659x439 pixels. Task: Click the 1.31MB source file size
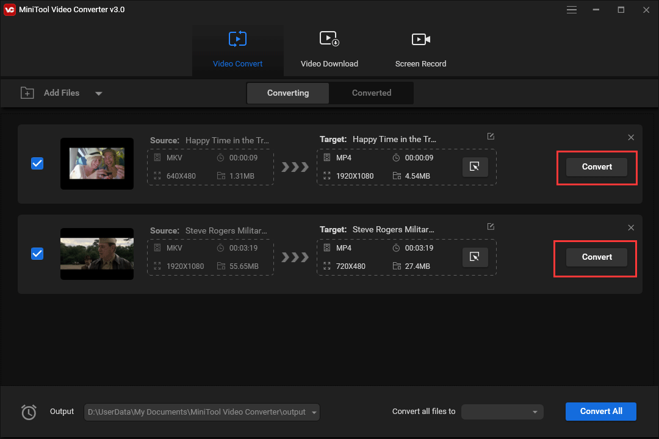(242, 176)
